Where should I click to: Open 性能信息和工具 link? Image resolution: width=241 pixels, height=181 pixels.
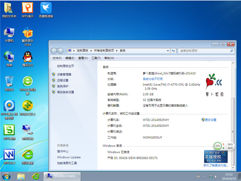point(67,163)
